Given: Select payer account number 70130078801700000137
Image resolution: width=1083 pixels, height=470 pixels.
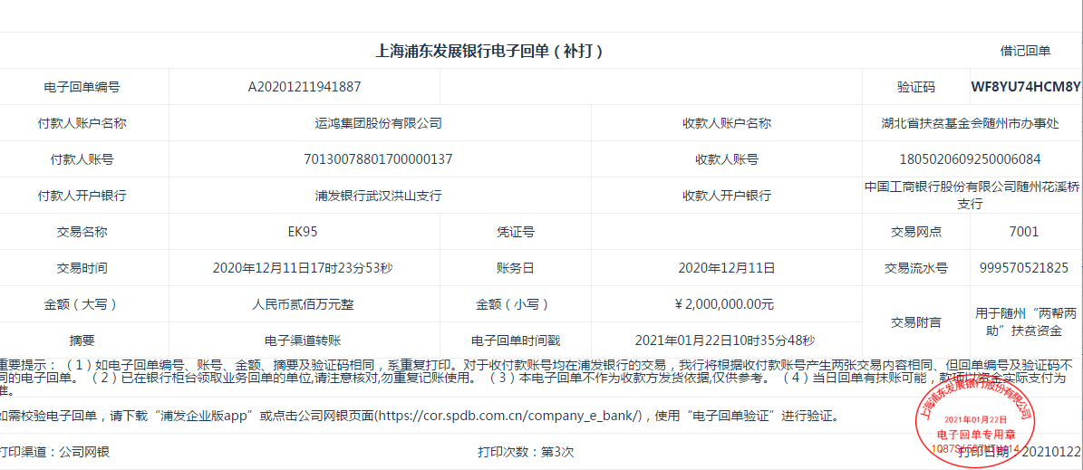Looking at the screenshot, I should point(378,159).
